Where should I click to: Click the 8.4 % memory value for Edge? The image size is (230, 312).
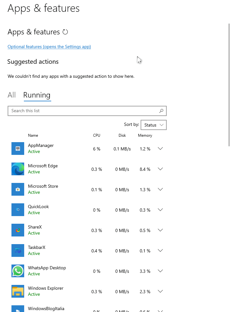click(145, 169)
